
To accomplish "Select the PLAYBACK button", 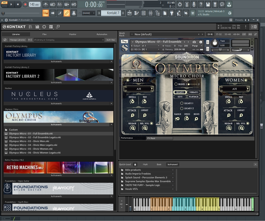I will 194,97.
